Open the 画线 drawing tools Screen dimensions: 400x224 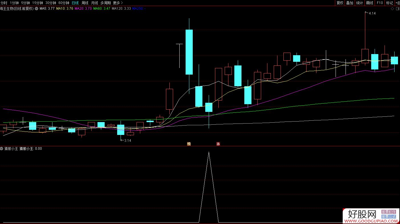369,3
